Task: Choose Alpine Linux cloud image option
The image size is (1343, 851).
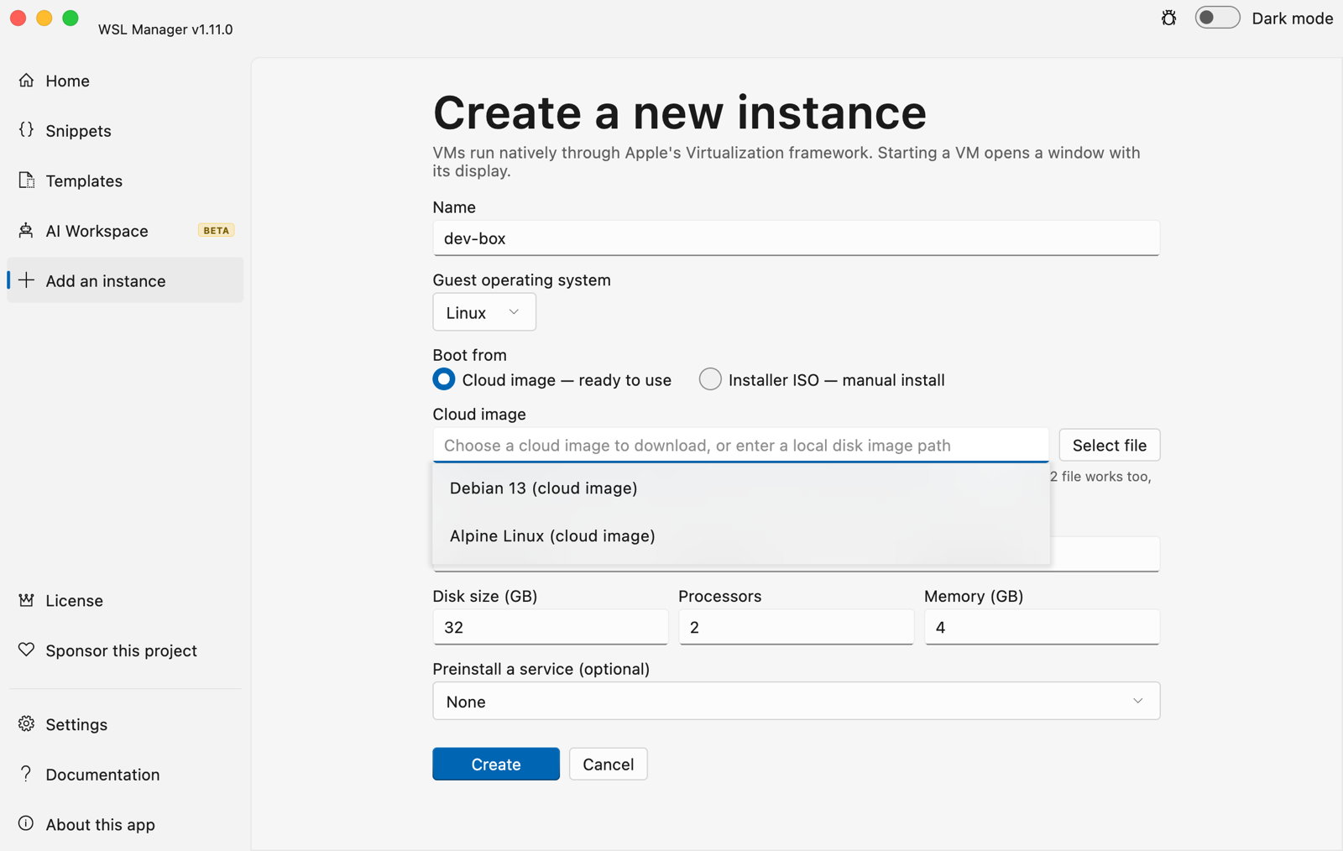Action: tap(741, 535)
